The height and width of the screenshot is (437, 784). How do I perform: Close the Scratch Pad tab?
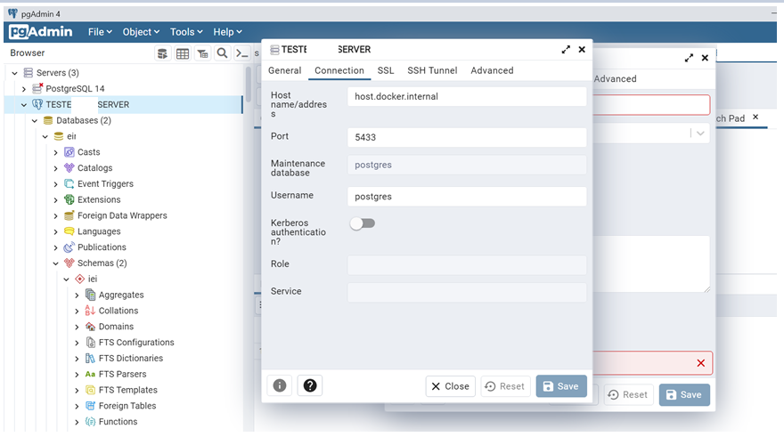click(x=755, y=117)
